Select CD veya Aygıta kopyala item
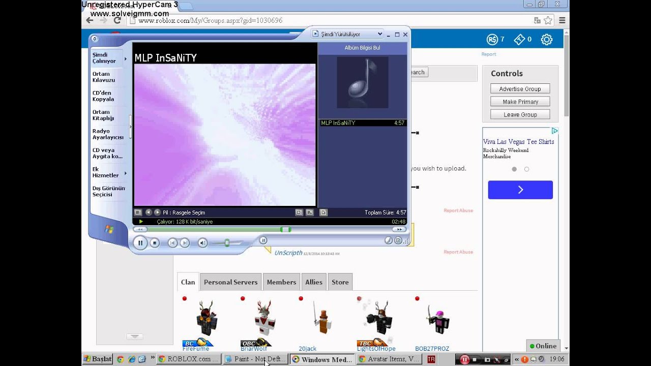Screen dimensions: 651x366 (x=107, y=153)
